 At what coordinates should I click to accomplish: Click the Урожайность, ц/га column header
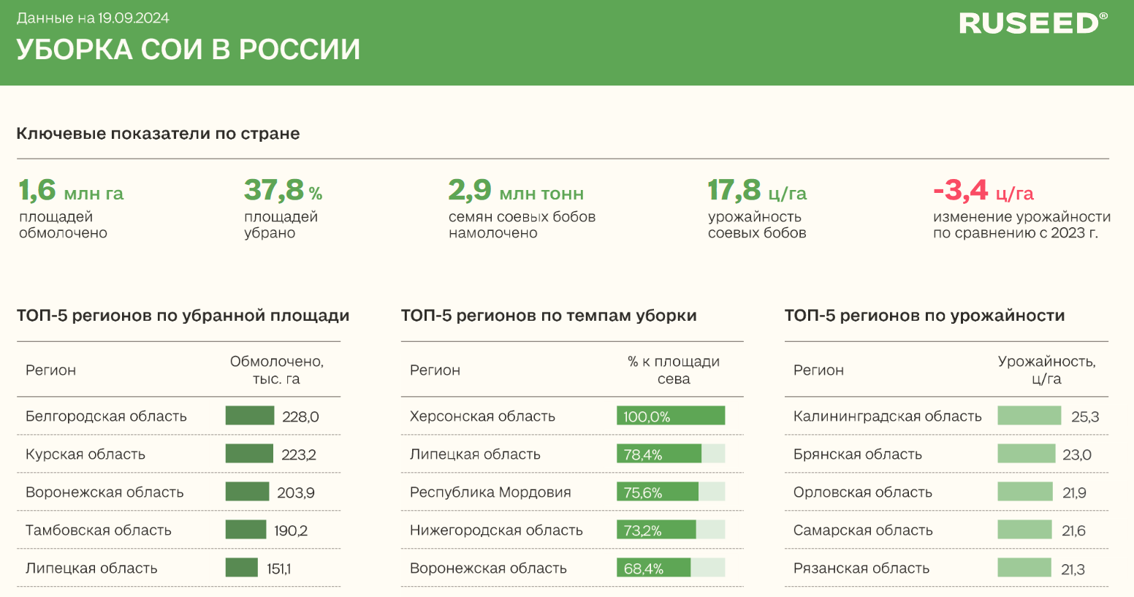point(1046,370)
